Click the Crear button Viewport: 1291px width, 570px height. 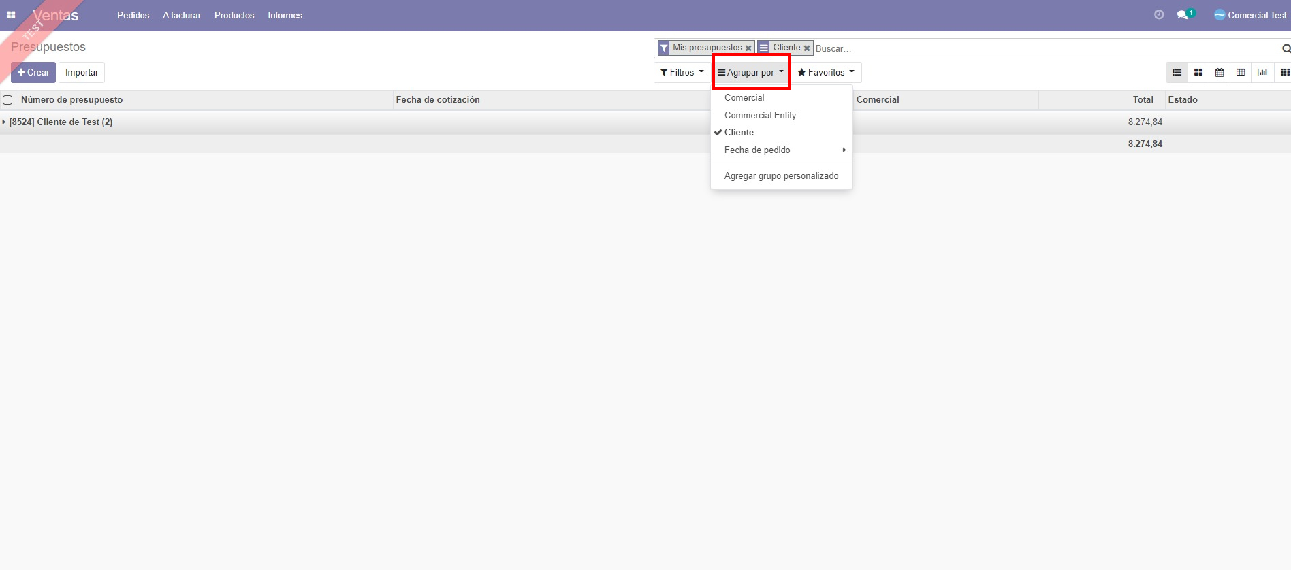pos(33,73)
